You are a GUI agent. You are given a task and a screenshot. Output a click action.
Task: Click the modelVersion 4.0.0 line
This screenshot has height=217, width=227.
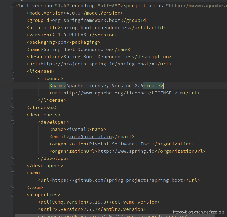tap(75, 13)
